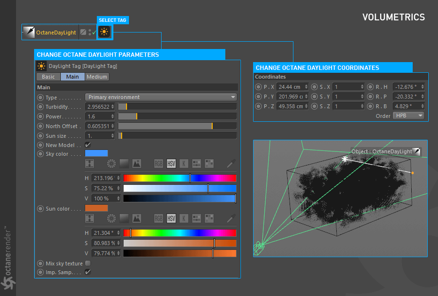Pick Sky color with the eyedropper
Viewport: 438px width, 296px height.
point(231,164)
